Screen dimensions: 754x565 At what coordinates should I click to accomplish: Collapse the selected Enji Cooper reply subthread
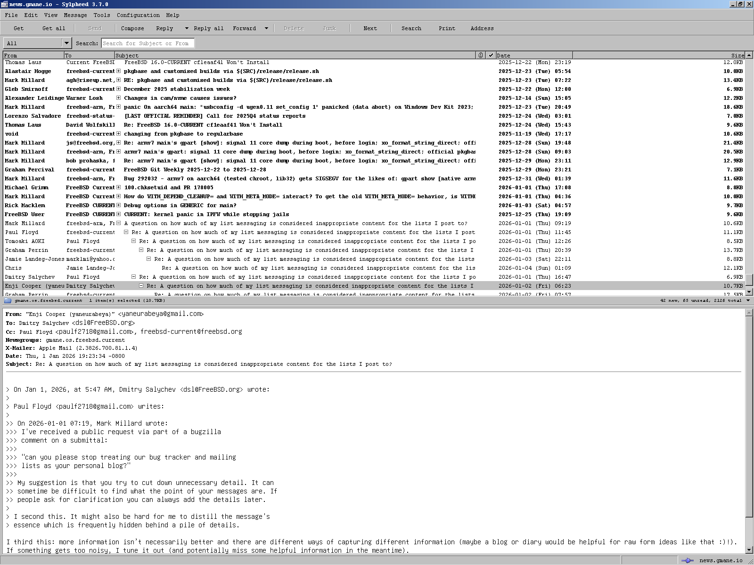coord(141,286)
